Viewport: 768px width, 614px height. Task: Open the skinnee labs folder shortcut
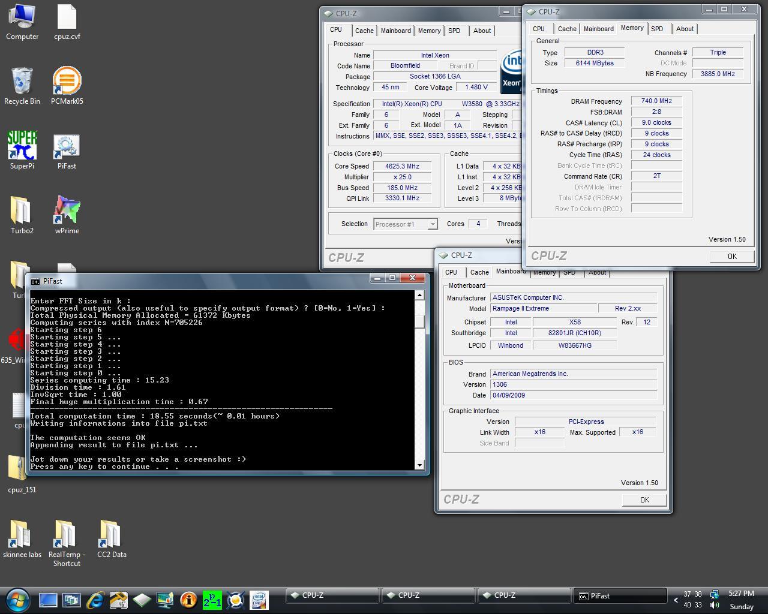[22, 539]
